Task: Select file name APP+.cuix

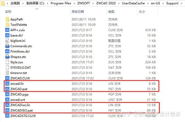Action: [18, 30]
